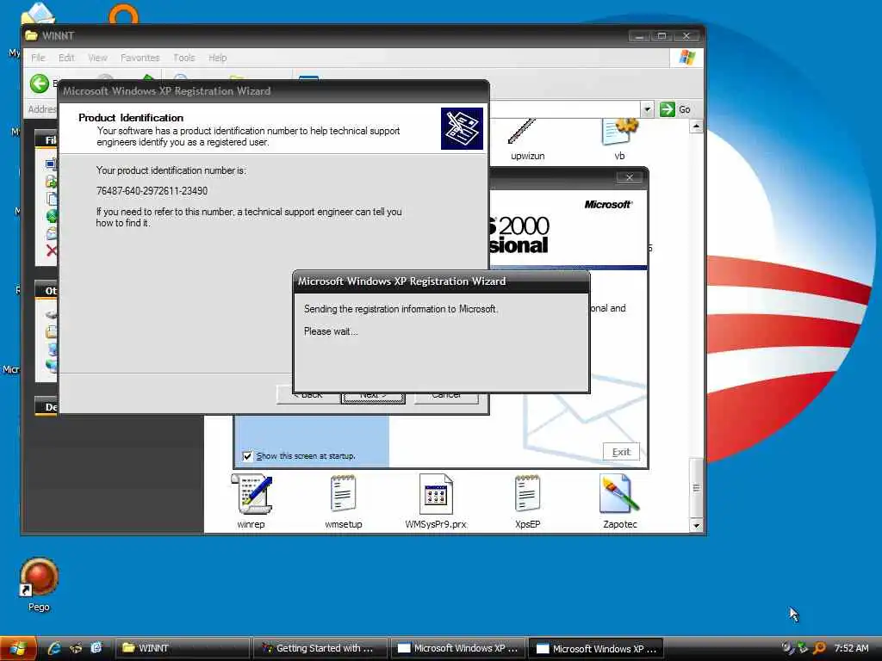The width and height of the screenshot is (882, 661).
Task: Switch to Getting Started with taskbar button
Action: 320,648
